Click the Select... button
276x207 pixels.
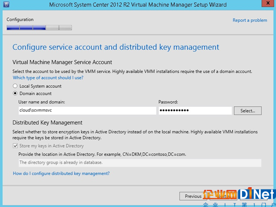click(x=247, y=111)
